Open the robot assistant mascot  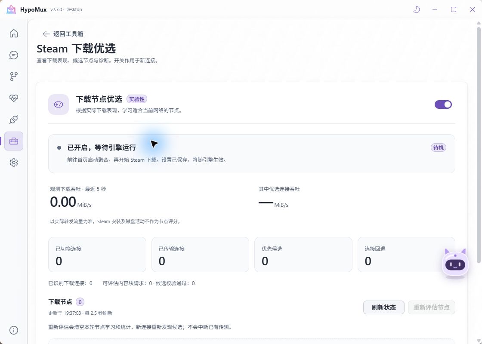coord(455,264)
